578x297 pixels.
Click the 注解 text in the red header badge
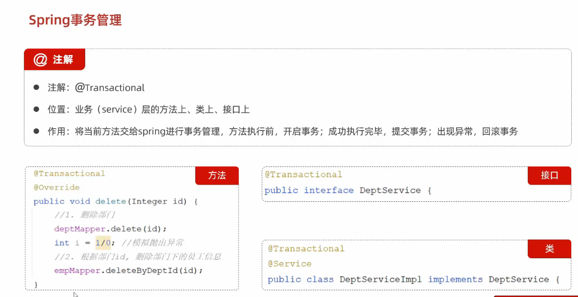[x=63, y=60]
